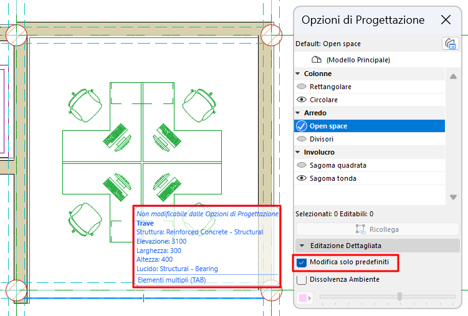Select the Circolare row text

(323, 100)
